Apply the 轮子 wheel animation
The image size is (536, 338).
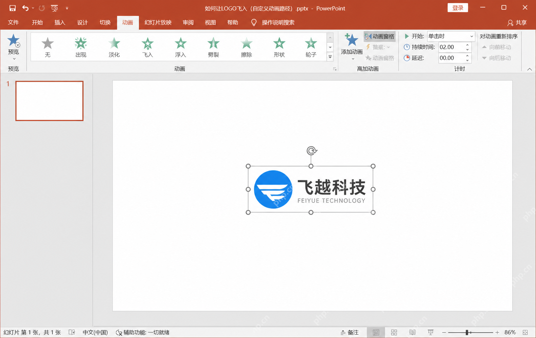click(311, 47)
